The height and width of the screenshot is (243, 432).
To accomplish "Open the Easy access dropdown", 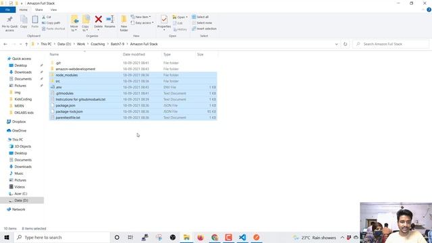I will point(142,23).
